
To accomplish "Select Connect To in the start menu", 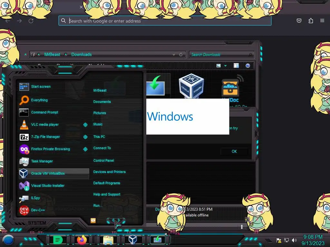I will pyautogui.click(x=102, y=148).
